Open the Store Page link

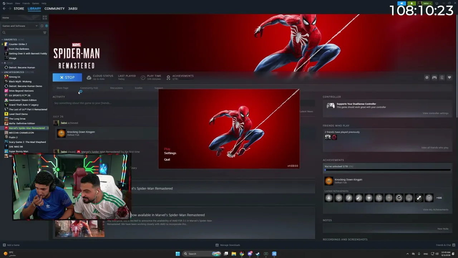pos(62,88)
